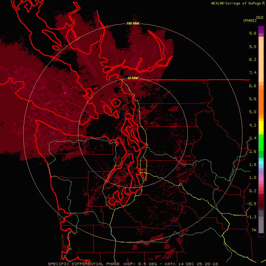Click the 9.8 value on the scale
Image resolution: width=266 pixels, height=266 pixels.
(x=253, y=33)
